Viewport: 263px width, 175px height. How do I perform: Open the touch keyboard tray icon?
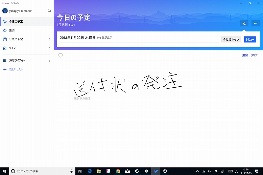click(230, 171)
